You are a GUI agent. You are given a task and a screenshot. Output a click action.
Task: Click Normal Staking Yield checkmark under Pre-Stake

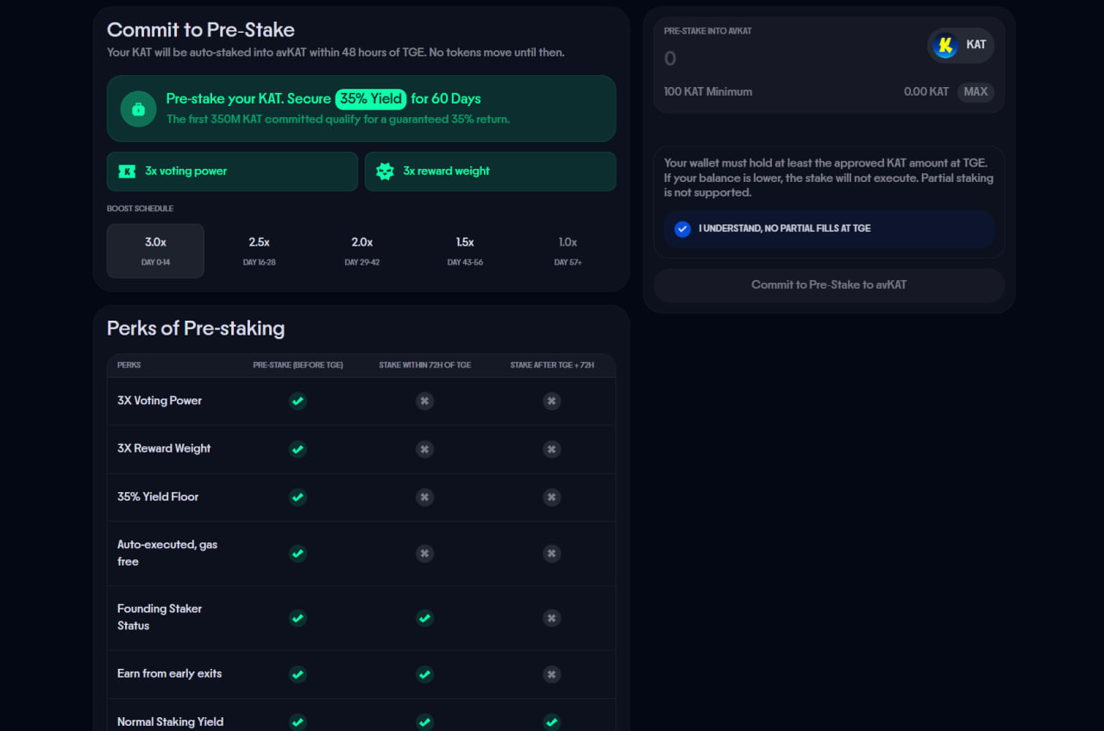pos(298,722)
